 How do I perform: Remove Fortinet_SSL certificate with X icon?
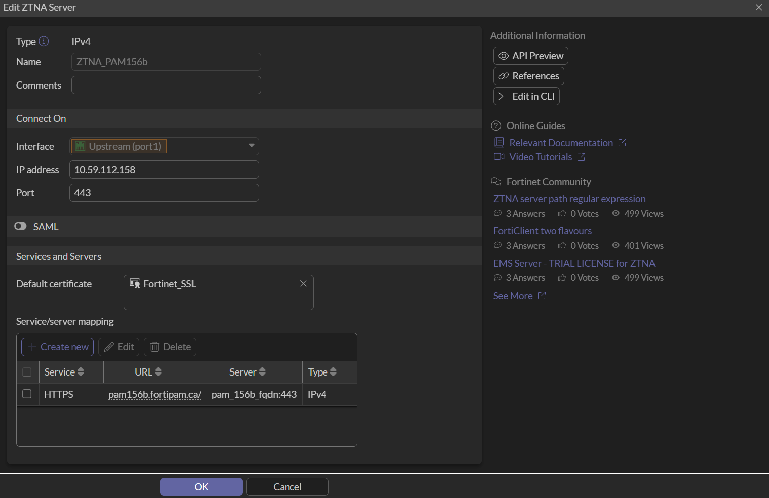click(303, 284)
